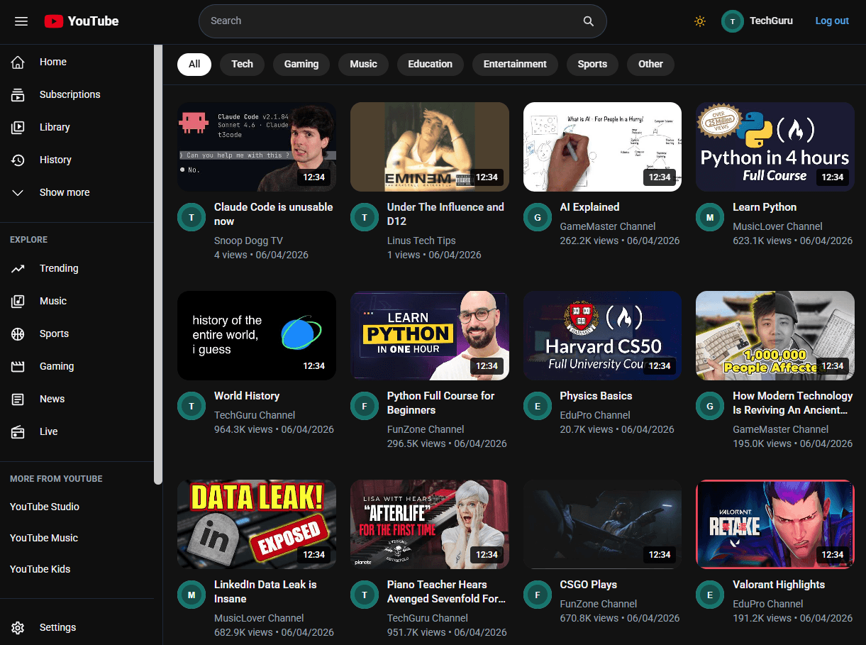
Task: Click the World History video title
Action: (x=247, y=396)
